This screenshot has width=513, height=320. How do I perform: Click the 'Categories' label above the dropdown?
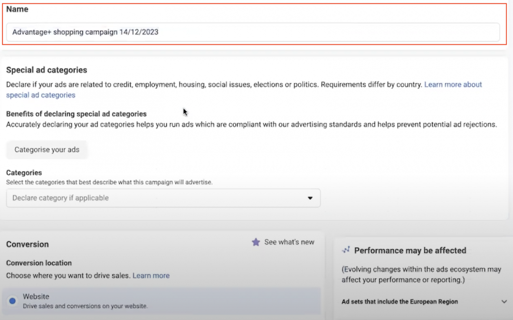[x=24, y=173]
